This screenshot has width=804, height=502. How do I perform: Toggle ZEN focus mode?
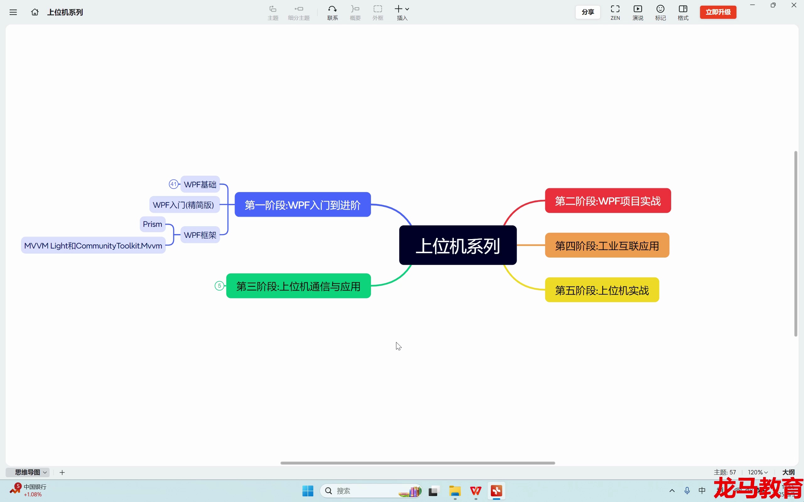point(615,12)
